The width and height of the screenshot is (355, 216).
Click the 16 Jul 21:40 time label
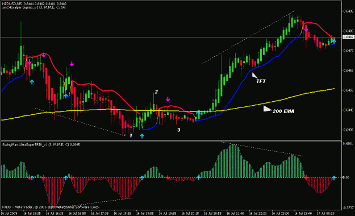point(235,214)
